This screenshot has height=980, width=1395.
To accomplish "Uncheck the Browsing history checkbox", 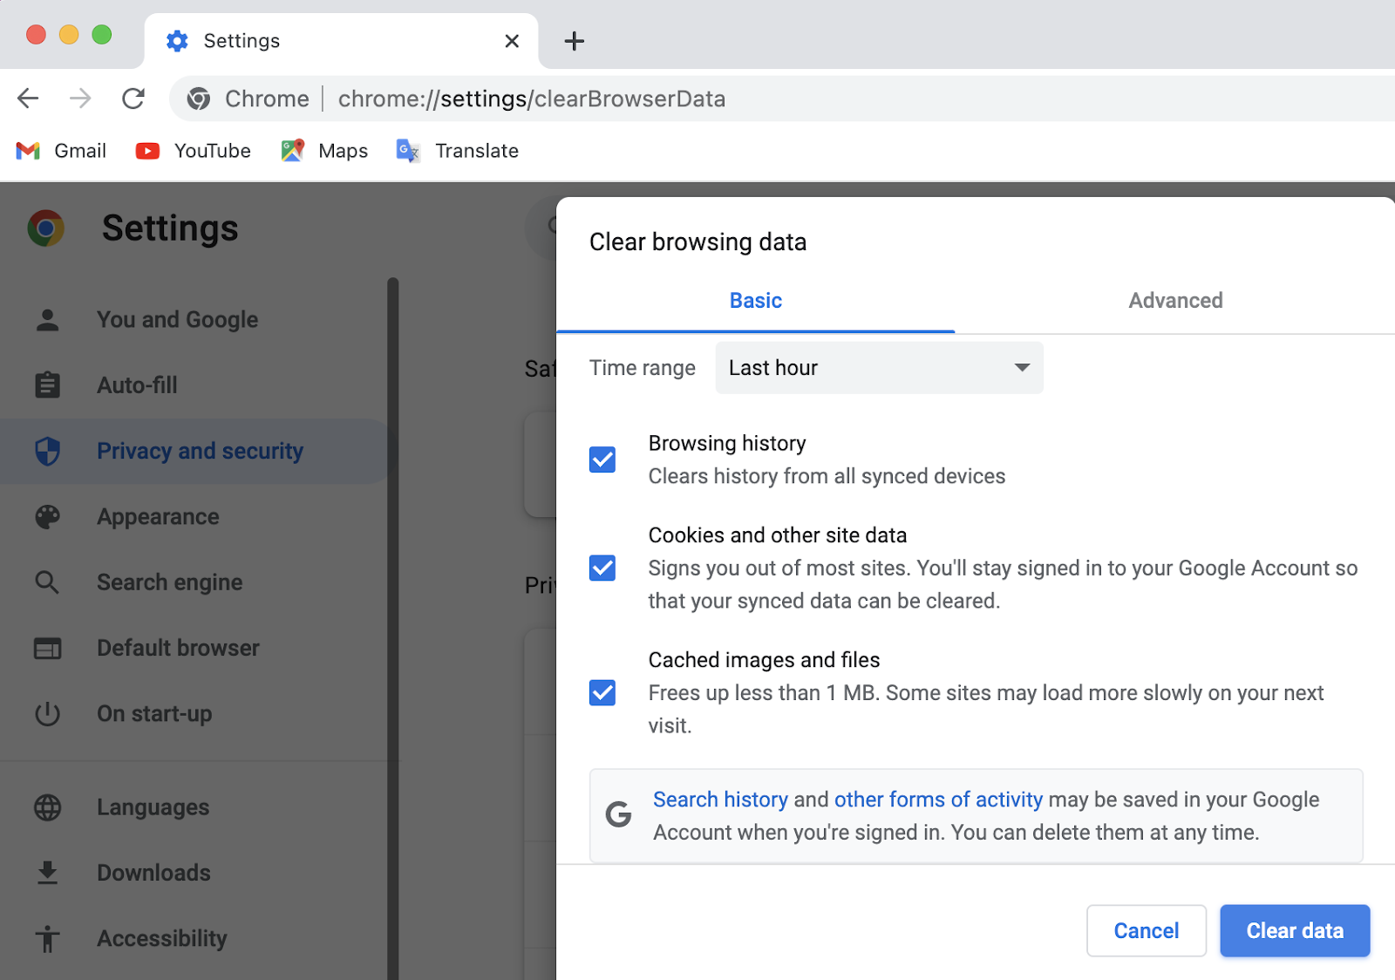I will (x=602, y=459).
